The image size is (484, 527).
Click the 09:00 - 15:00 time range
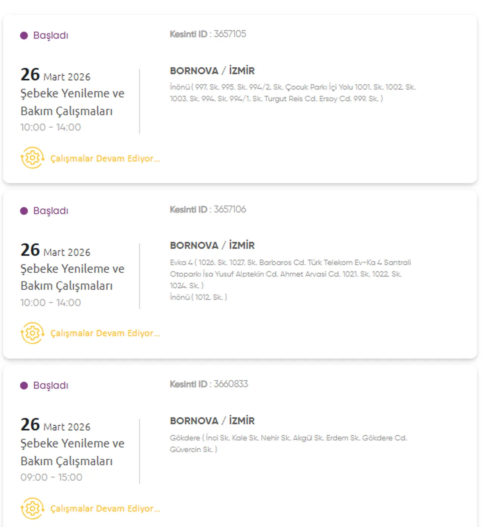coord(51,477)
